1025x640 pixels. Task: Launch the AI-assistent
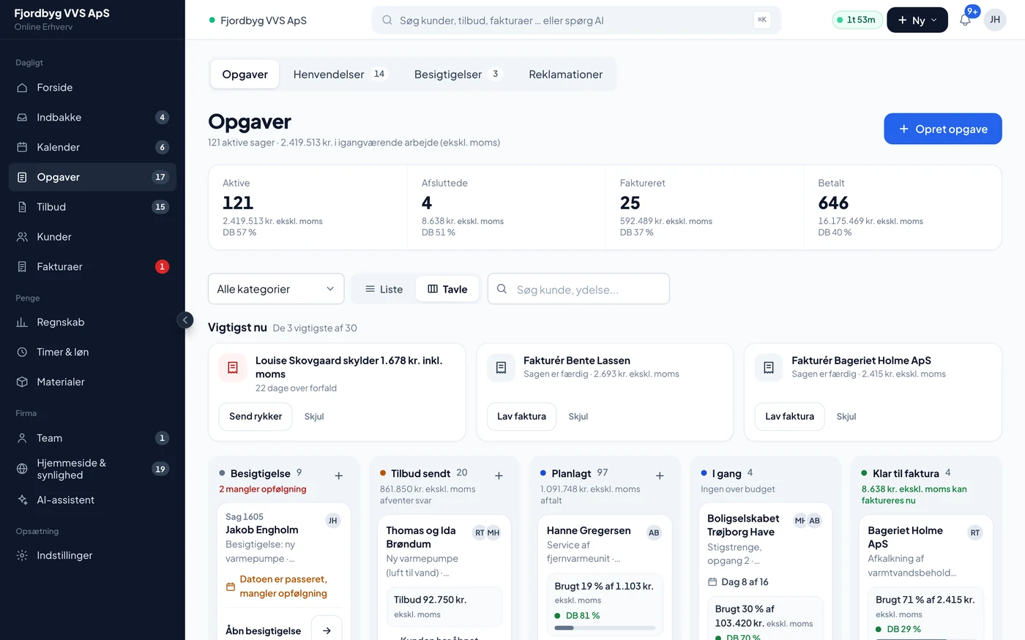click(x=92, y=500)
